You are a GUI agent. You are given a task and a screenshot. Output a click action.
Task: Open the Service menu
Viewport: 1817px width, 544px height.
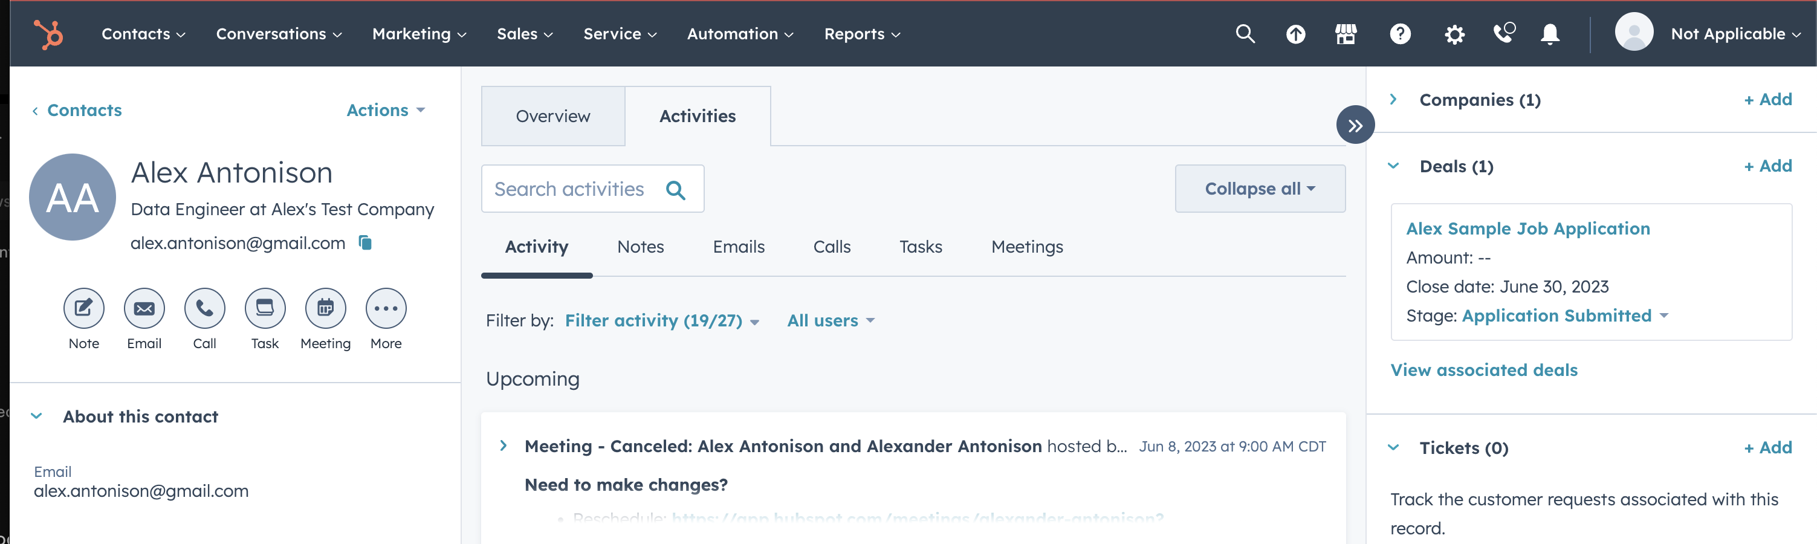point(620,34)
